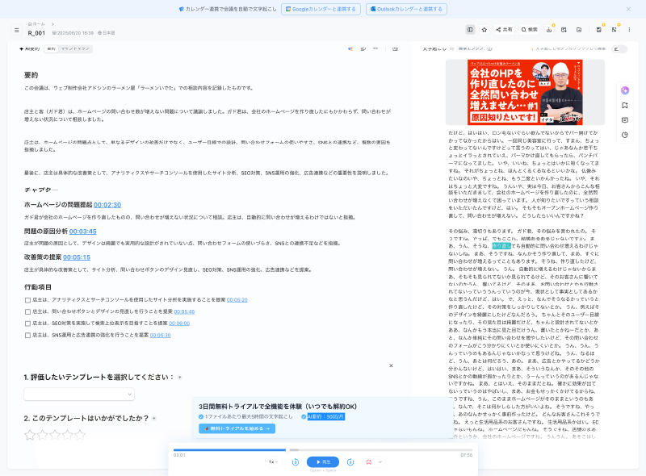Close the template feedback survey

[391, 365]
